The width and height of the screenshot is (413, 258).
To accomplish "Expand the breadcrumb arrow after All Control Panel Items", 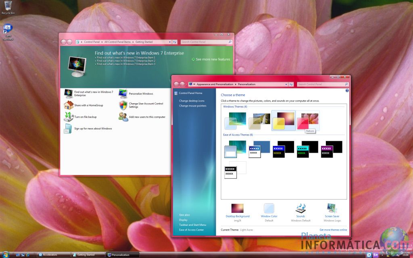I will tap(133, 42).
